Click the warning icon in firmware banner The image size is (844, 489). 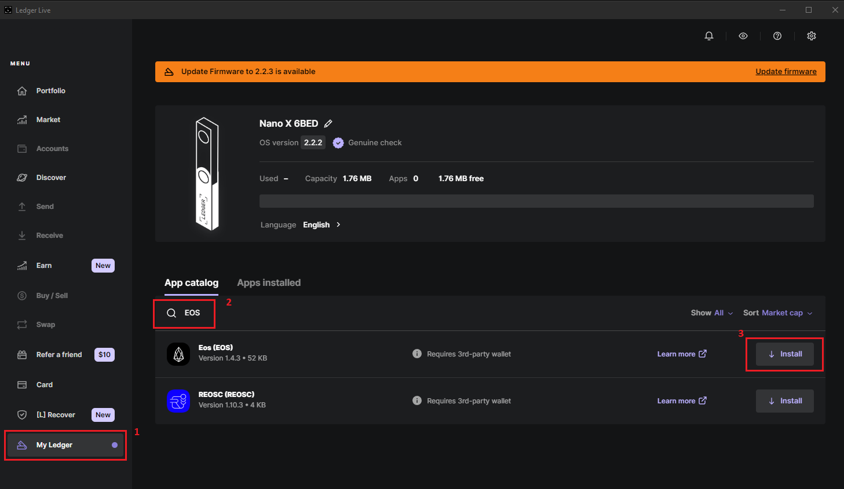pos(169,72)
